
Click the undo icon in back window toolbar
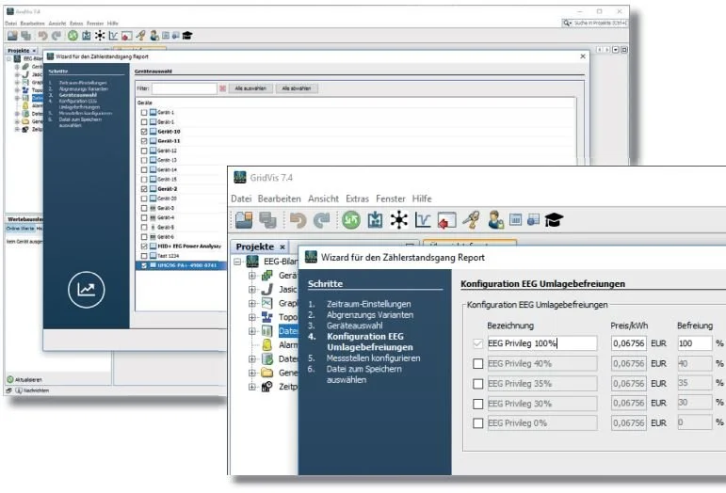tap(43, 36)
